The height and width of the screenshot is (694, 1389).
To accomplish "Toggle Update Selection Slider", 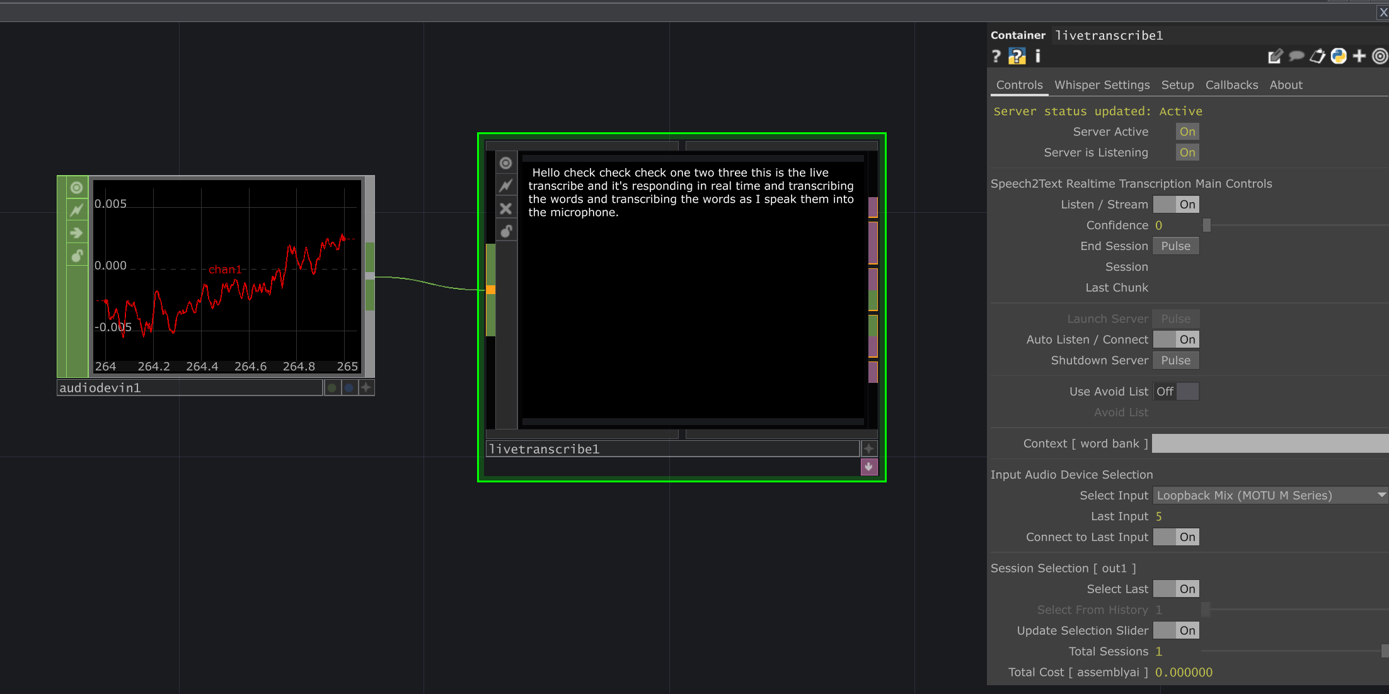I will [1176, 630].
